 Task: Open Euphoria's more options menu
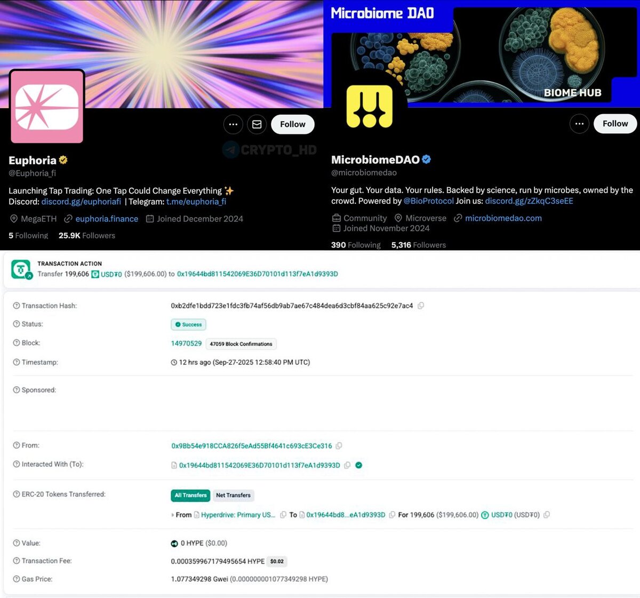point(233,124)
